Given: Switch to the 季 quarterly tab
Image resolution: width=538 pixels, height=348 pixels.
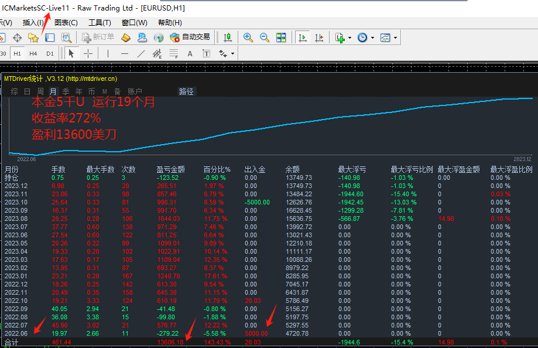Looking at the screenshot, I should pyautogui.click(x=66, y=91).
